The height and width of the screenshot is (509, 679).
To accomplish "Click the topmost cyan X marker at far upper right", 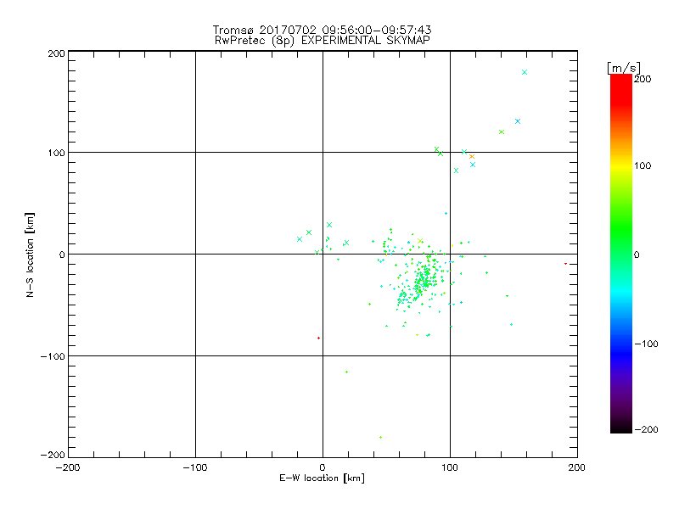I will pyautogui.click(x=525, y=72).
